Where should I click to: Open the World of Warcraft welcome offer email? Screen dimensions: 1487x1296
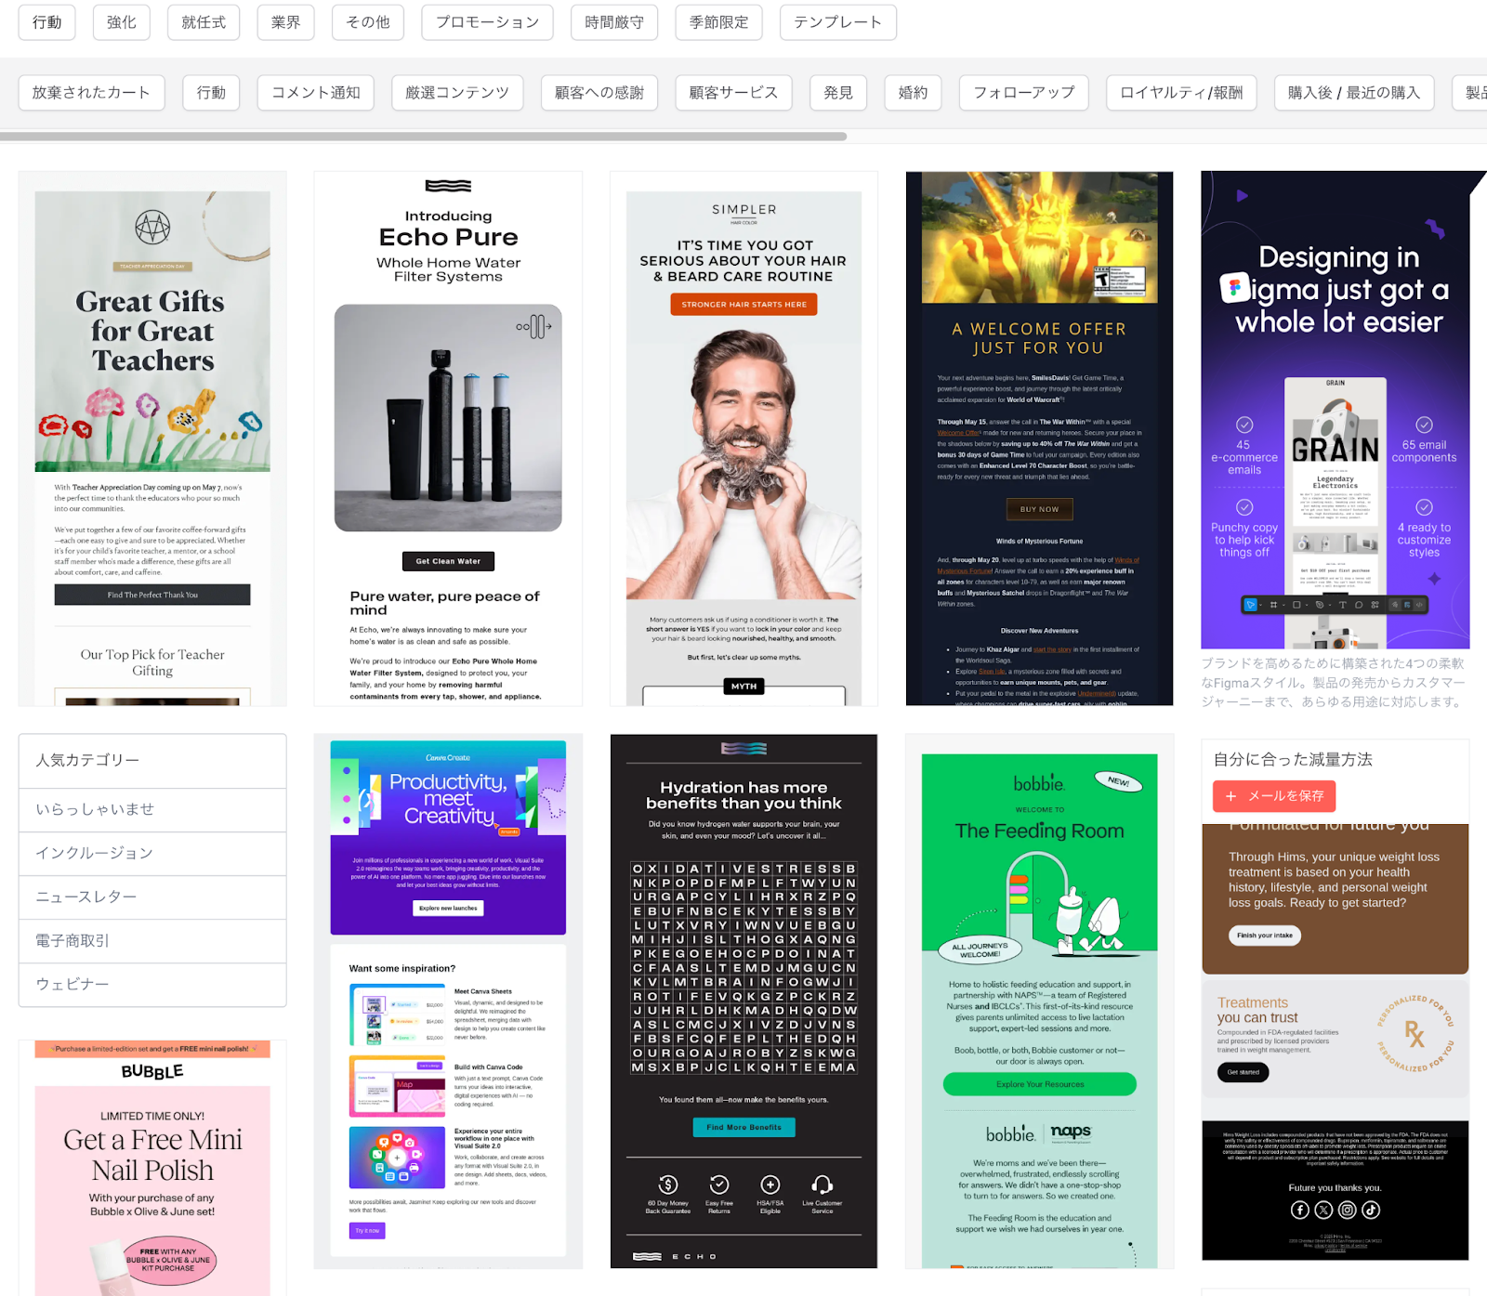(x=1039, y=439)
